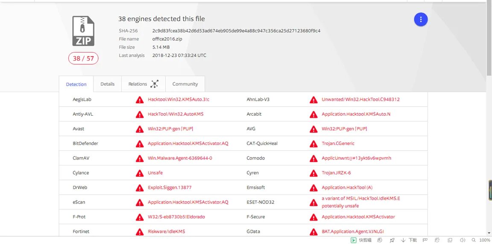The height and width of the screenshot is (244, 492).
Task: Click the Trojan.CGeneric detection result
Action: point(338,143)
